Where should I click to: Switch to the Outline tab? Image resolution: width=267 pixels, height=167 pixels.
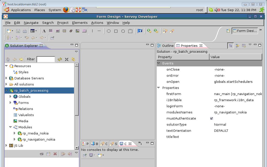[165, 46]
